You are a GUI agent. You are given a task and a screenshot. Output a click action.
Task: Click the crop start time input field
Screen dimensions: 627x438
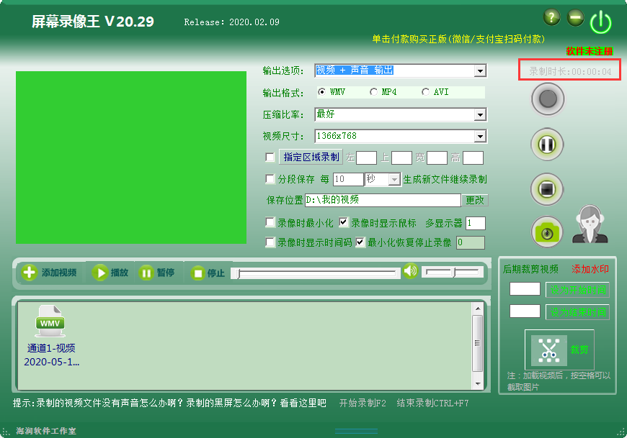(525, 289)
